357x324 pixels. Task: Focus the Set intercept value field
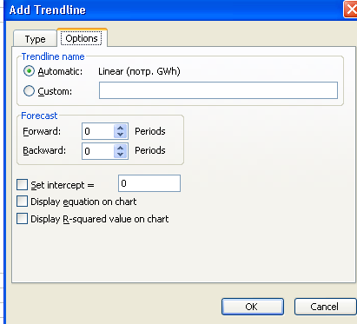coord(149,183)
